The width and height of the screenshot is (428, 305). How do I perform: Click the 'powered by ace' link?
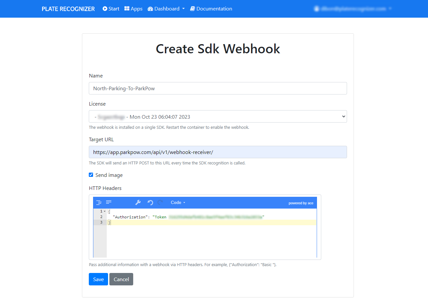pyautogui.click(x=301, y=203)
